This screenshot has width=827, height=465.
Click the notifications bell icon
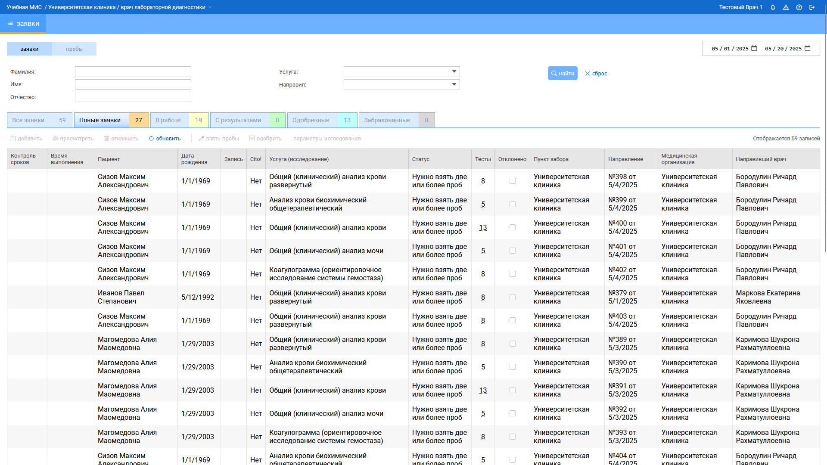(x=773, y=7)
